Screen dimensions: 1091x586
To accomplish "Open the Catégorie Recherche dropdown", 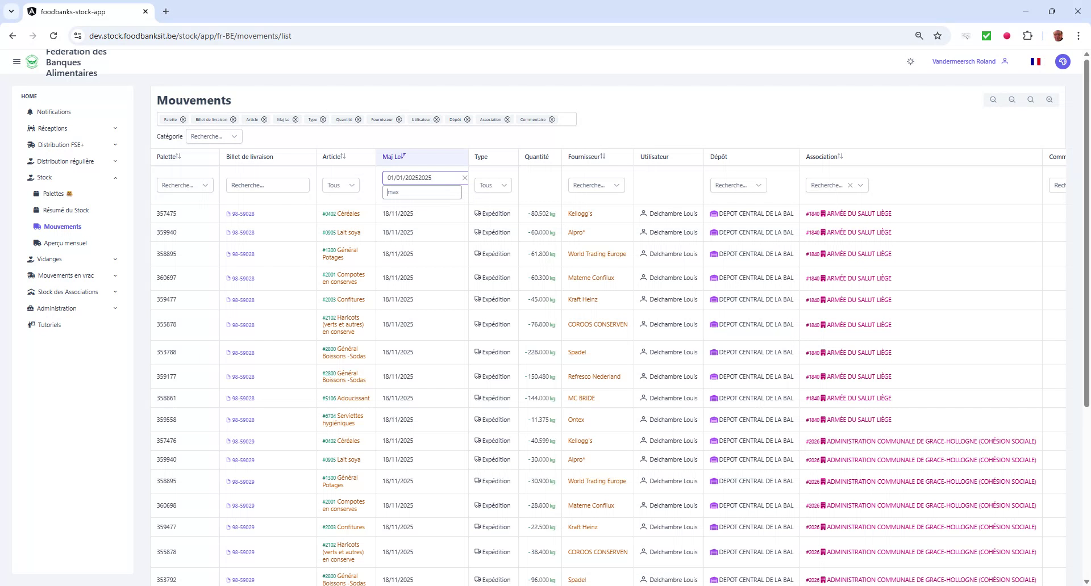I will tap(214, 136).
